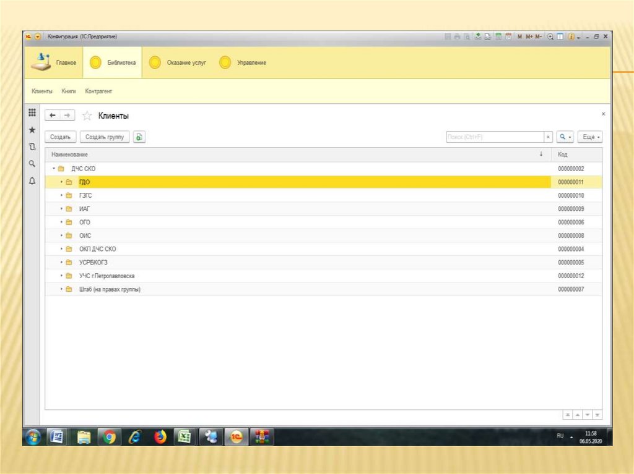Open the Еще dropdown menu

[x=590, y=137]
